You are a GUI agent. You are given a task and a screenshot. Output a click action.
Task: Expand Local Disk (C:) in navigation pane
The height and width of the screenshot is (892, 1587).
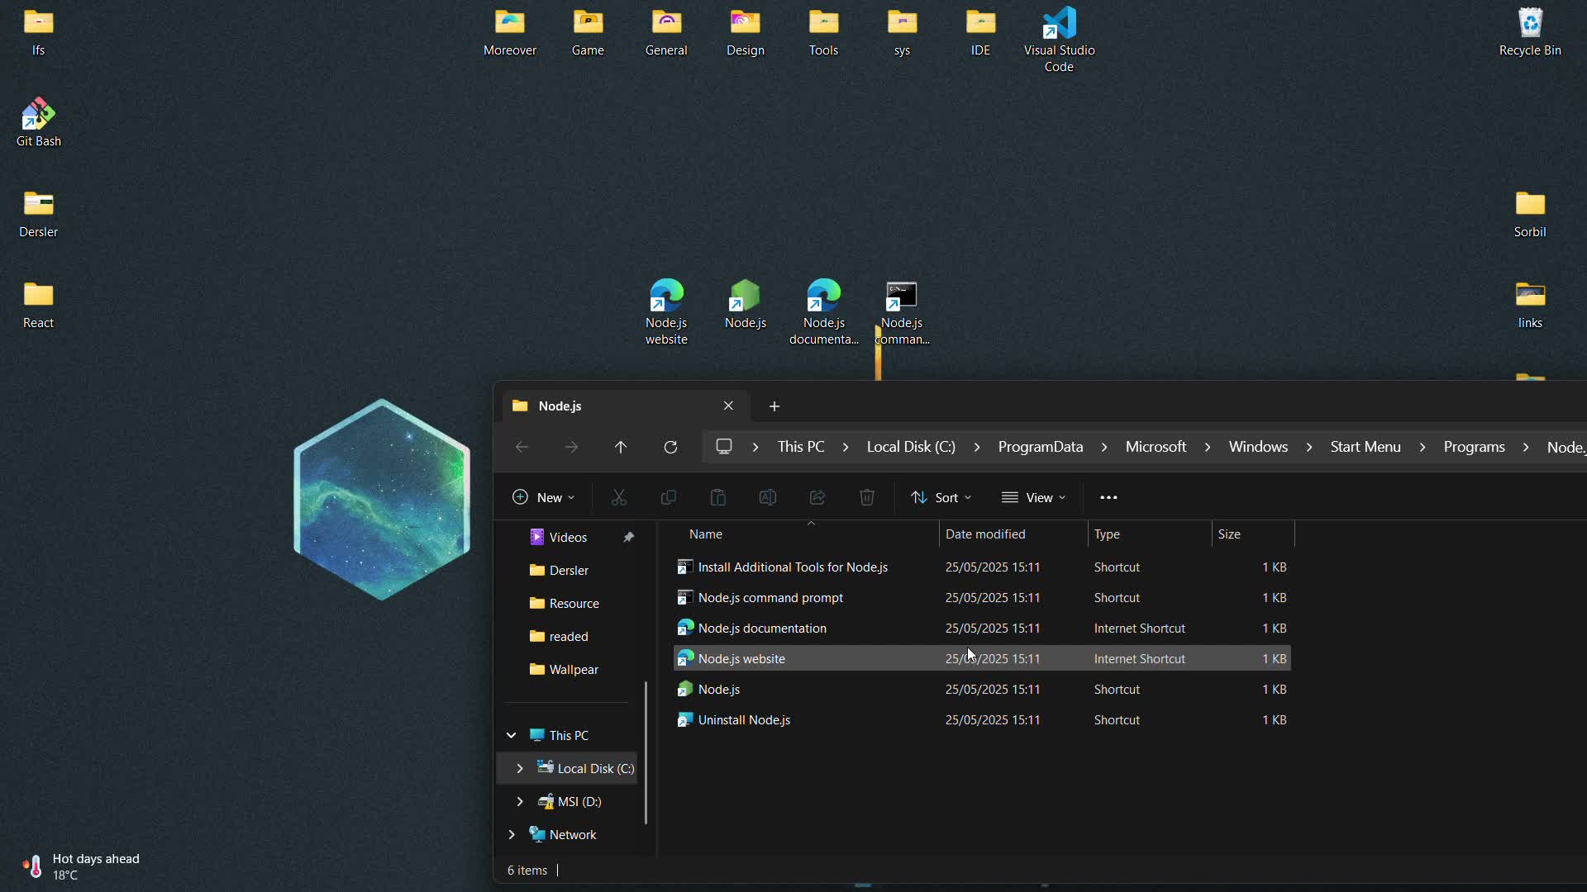click(520, 768)
